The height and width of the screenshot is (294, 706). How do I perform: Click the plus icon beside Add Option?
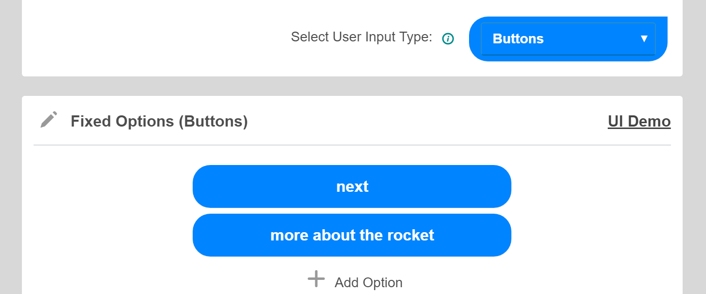(x=316, y=279)
